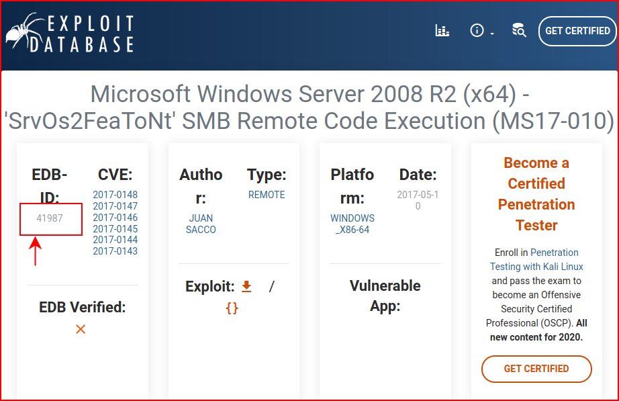This screenshot has width=619, height=401.
Task: Click the header GET CERTIFIED button
Action: pos(577,31)
